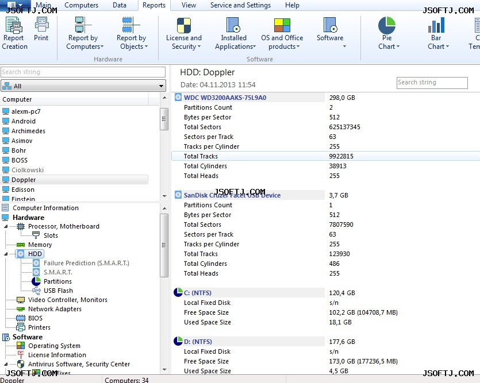The image size is (480, 383).
Task: Open the Printers icon
Action: click(x=21, y=327)
